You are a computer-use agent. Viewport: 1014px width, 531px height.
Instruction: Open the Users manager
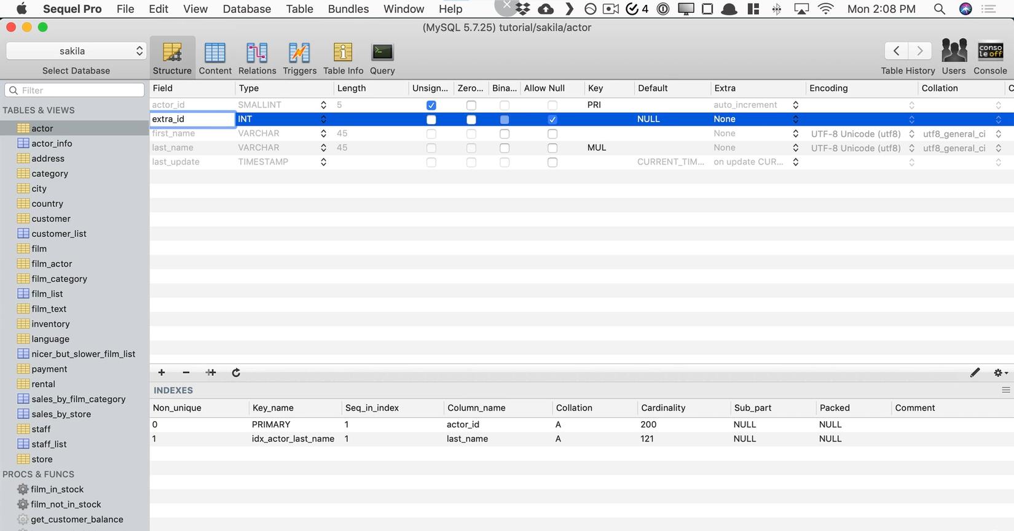click(x=953, y=58)
